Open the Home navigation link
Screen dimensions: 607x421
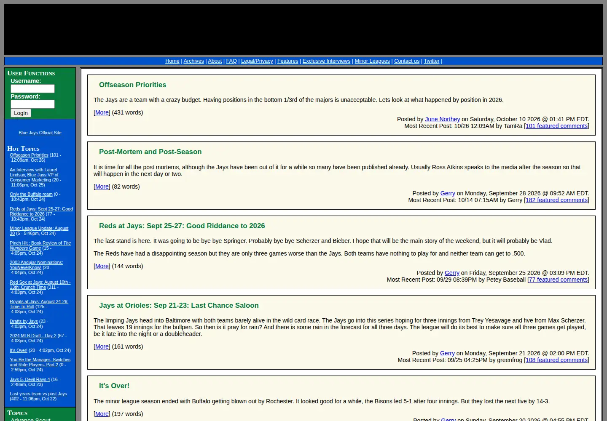point(172,61)
